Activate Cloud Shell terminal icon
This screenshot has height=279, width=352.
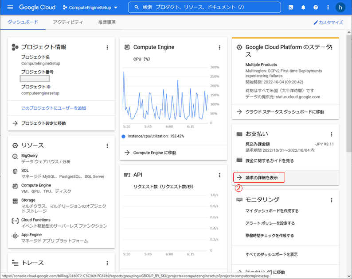[x=291, y=8]
